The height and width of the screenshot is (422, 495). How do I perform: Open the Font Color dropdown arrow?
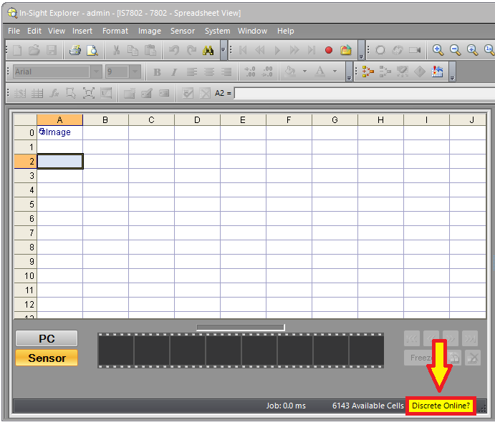tap(335, 72)
